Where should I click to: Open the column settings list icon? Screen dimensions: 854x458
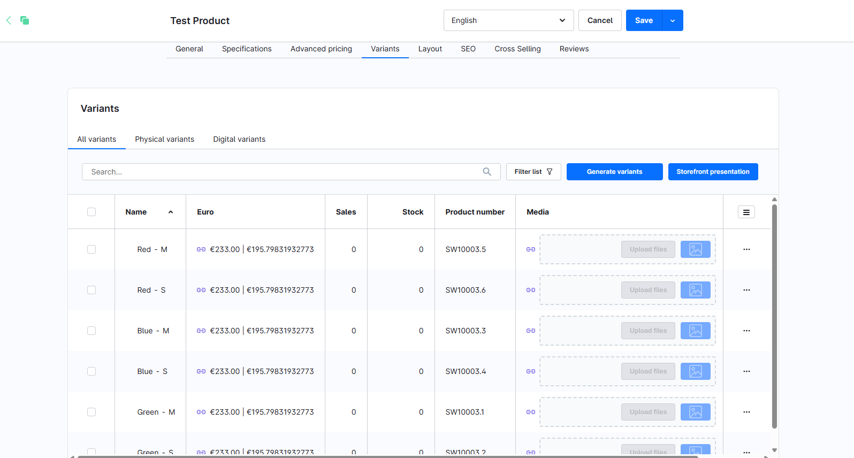click(x=746, y=212)
